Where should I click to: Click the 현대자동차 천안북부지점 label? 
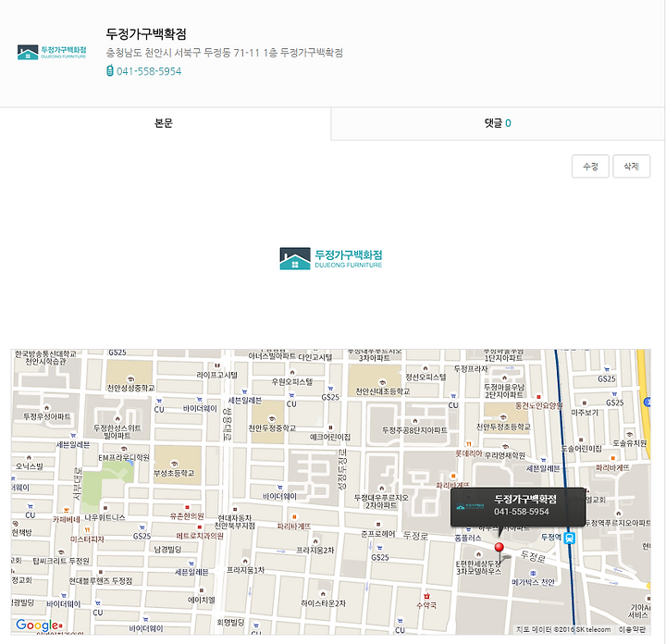[235, 522]
